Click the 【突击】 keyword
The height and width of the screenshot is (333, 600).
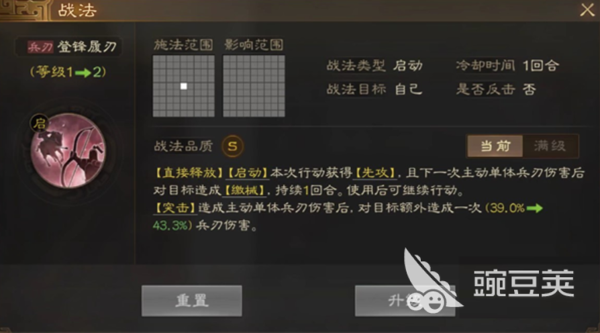click(175, 208)
